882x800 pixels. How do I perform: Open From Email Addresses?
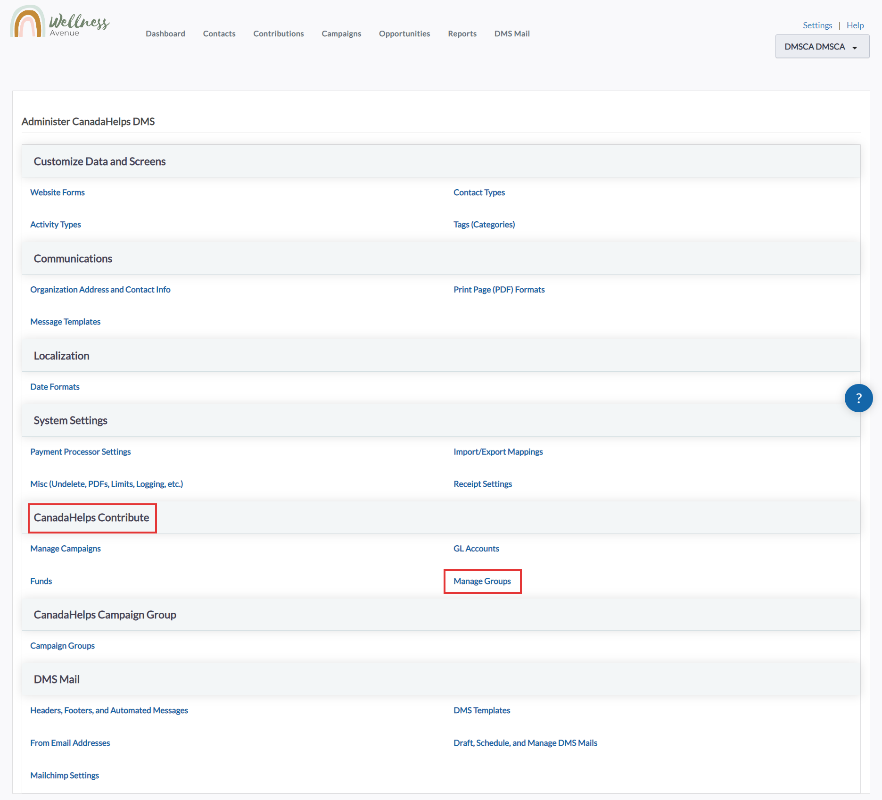point(70,743)
